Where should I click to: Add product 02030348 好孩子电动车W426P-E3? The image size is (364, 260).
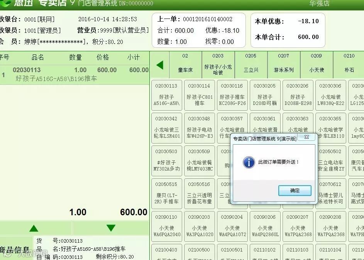pyautogui.click(x=200, y=128)
